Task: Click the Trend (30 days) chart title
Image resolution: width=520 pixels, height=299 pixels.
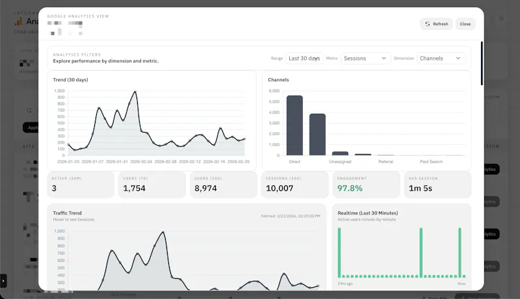Action: [70, 80]
